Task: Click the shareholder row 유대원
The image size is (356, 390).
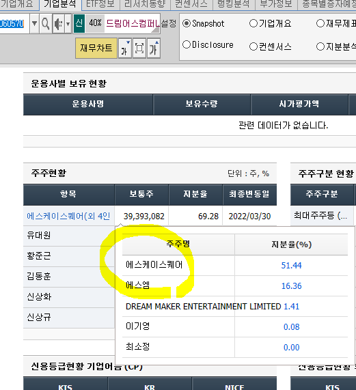Action: [x=68, y=235]
